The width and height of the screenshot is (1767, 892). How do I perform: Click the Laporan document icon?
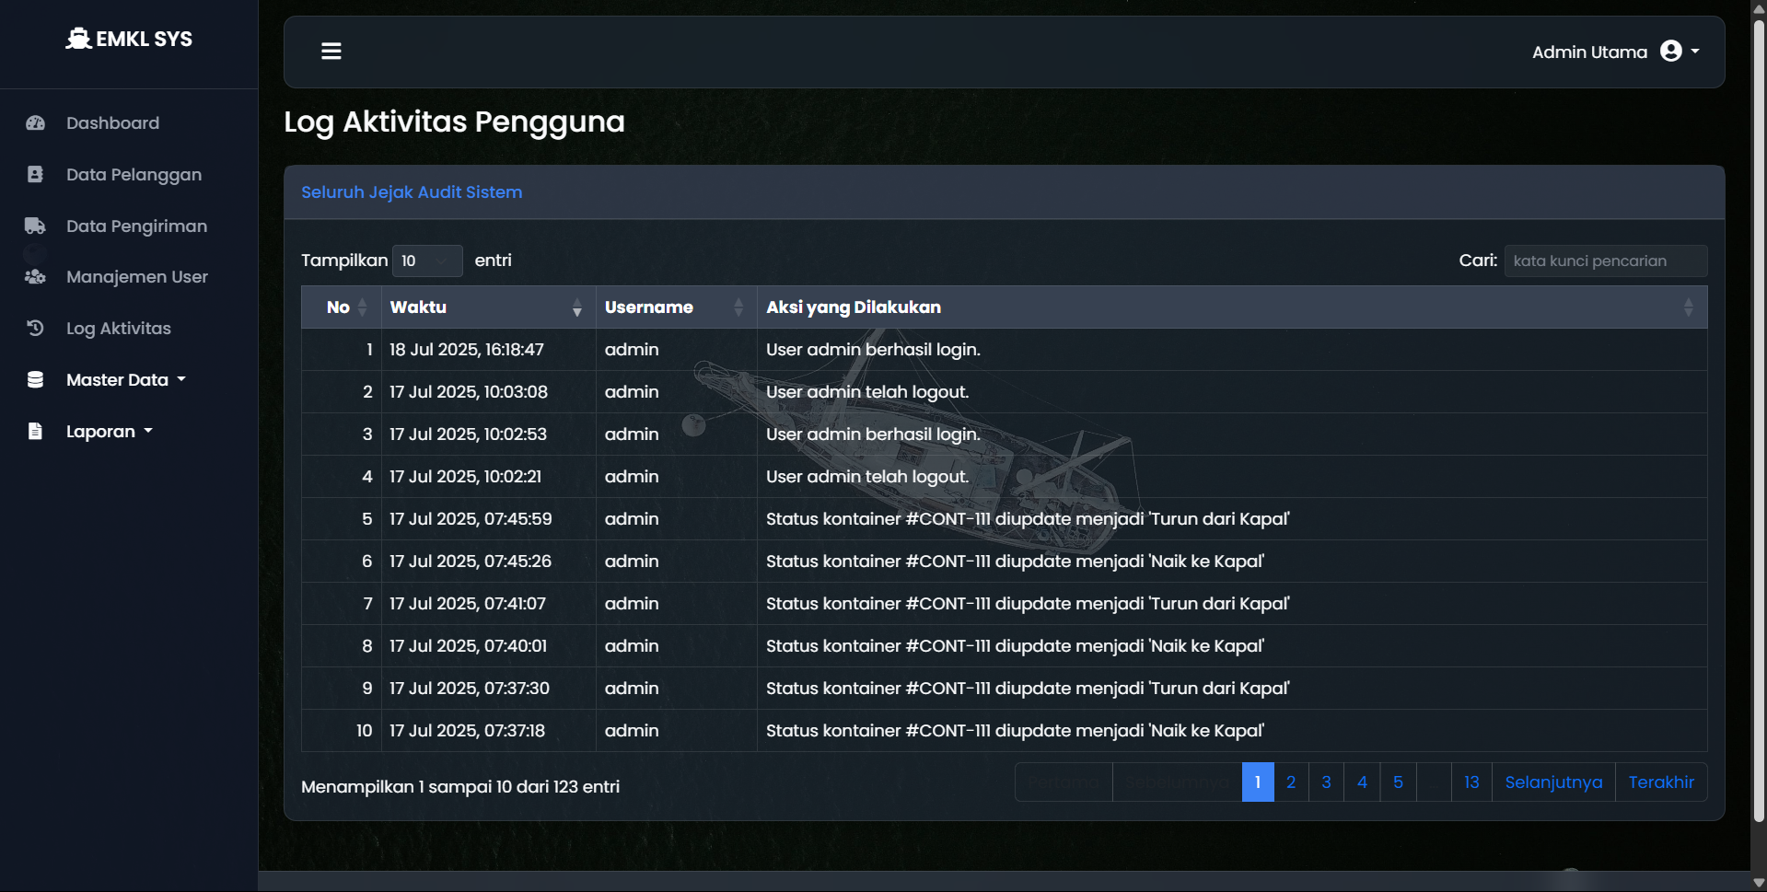tap(36, 432)
